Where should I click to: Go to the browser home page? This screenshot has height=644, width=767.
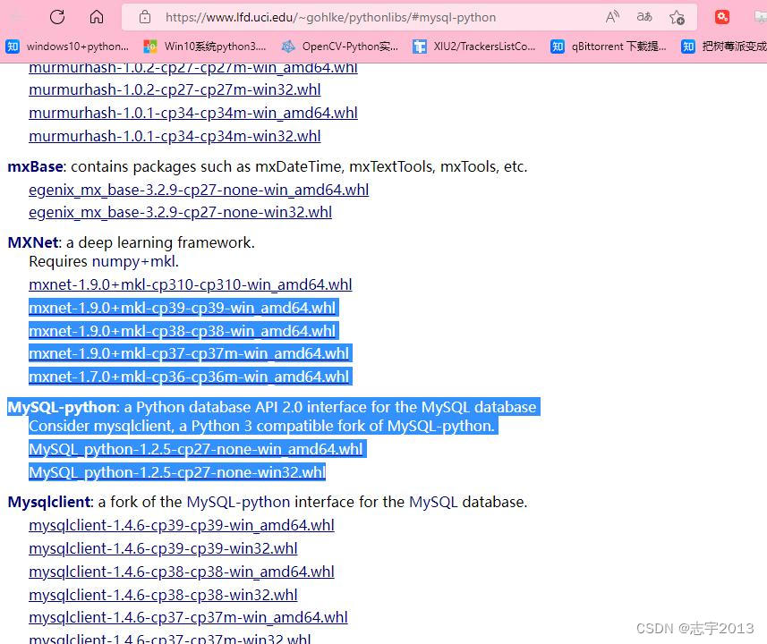(x=97, y=17)
